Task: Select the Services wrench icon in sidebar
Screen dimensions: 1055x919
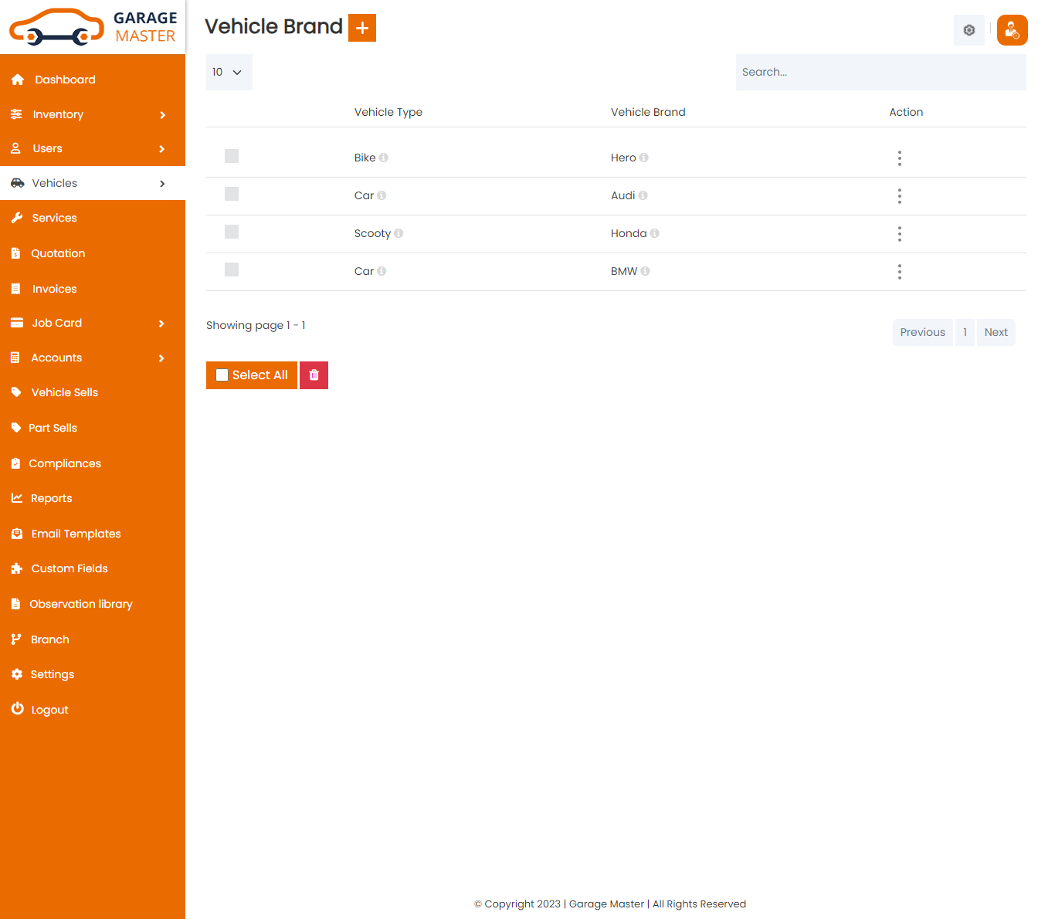Action: tap(17, 218)
